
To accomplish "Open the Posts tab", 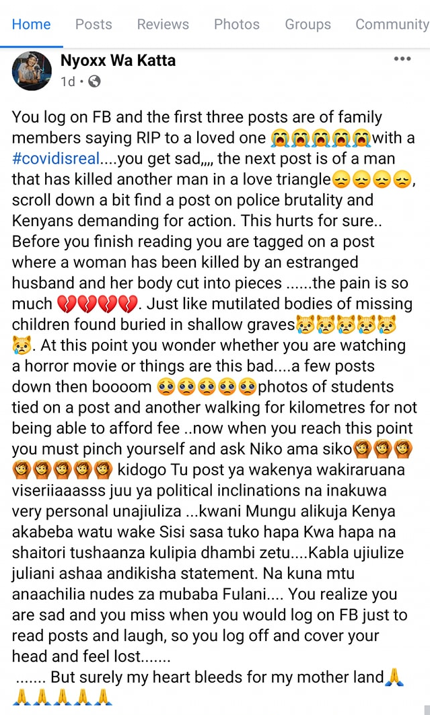I will (94, 24).
